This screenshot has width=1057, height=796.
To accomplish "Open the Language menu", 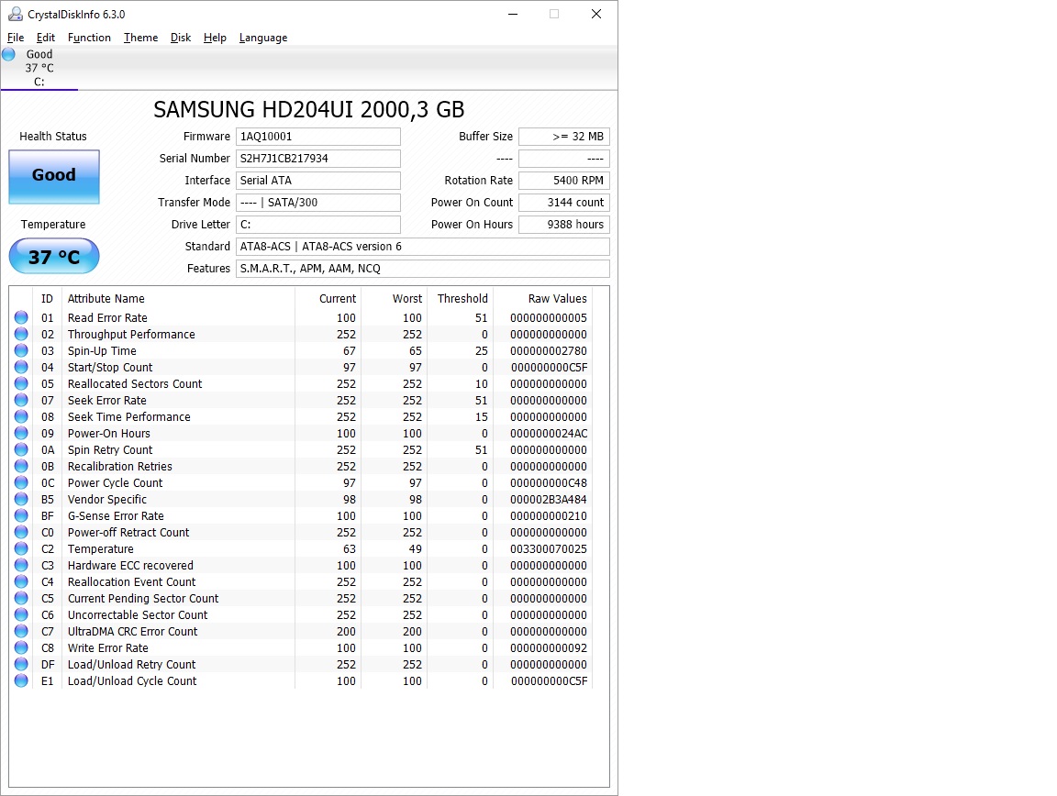I will coord(263,38).
